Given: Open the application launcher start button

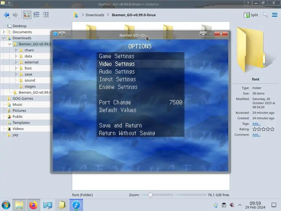Looking at the screenshot, I should pyautogui.click(x=6, y=205).
